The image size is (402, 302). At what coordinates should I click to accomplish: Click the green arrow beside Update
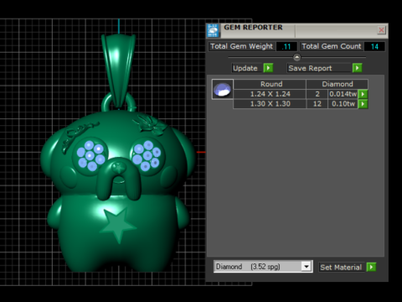point(268,68)
